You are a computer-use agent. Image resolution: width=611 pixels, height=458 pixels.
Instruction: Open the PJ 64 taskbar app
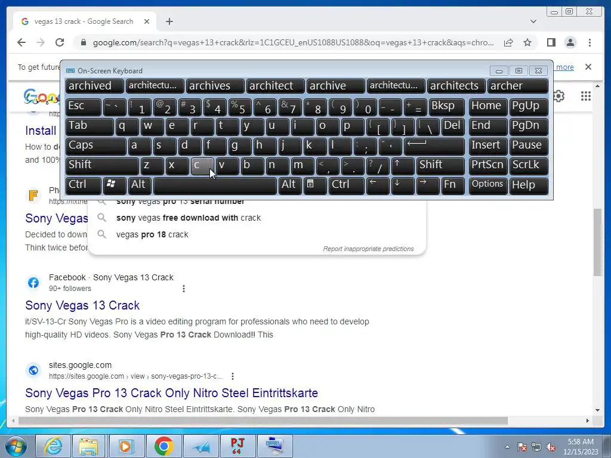coord(237,446)
